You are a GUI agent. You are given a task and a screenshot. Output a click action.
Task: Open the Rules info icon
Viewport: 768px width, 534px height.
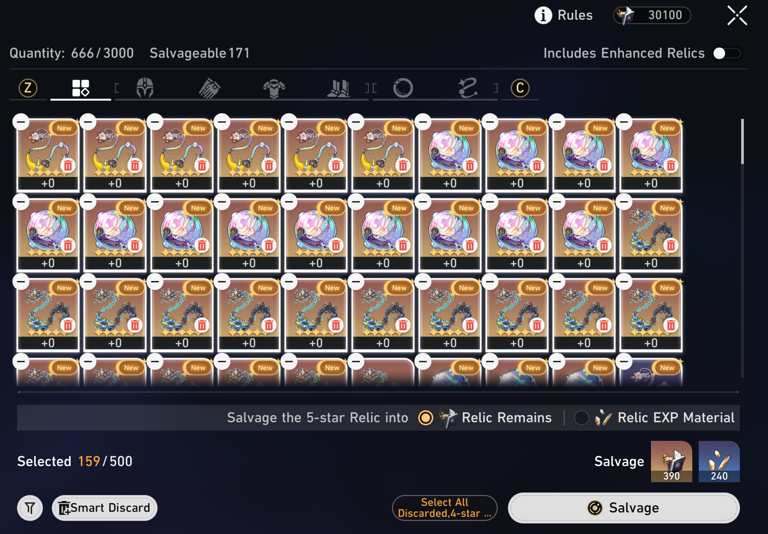pyautogui.click(x=543, y=15)
